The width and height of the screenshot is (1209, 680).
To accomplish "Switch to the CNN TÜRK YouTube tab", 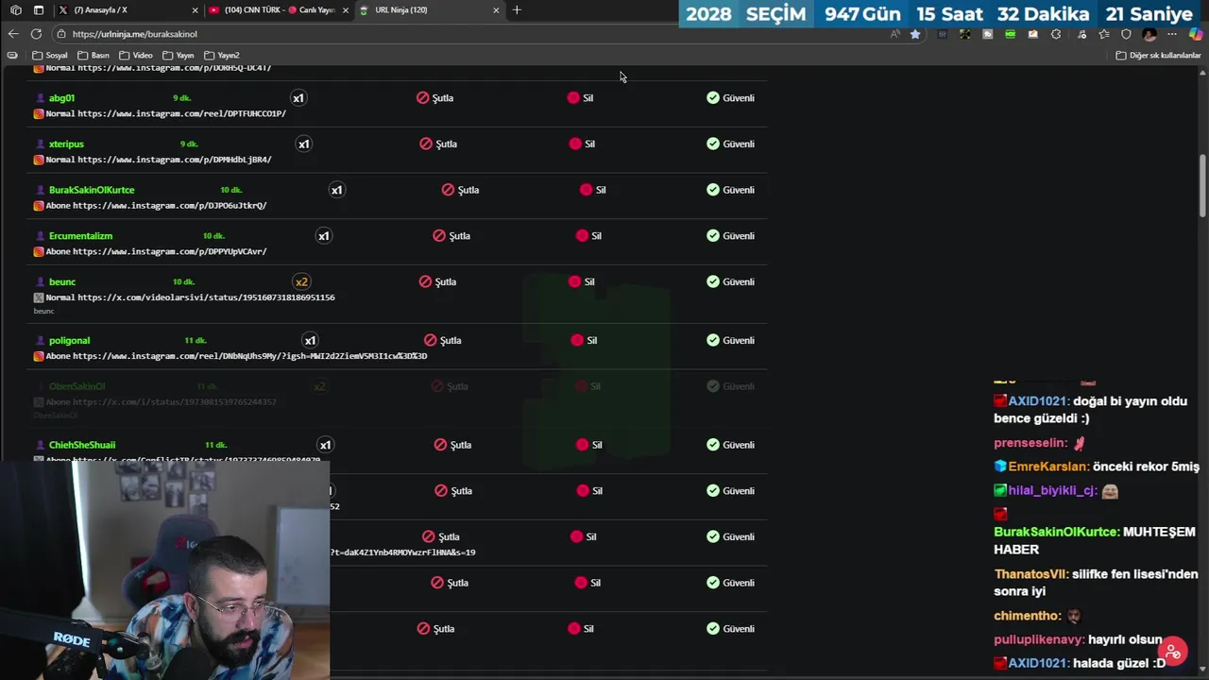I will 279,10.
